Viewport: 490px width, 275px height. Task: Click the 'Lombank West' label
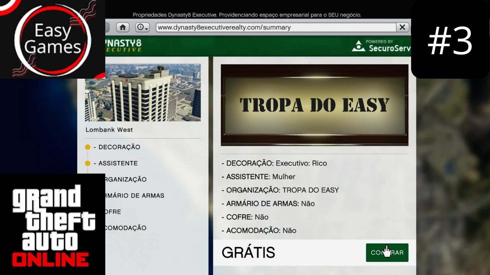tap(109, 130)
